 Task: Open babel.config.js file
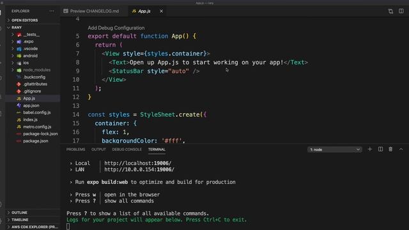point(37,112)
